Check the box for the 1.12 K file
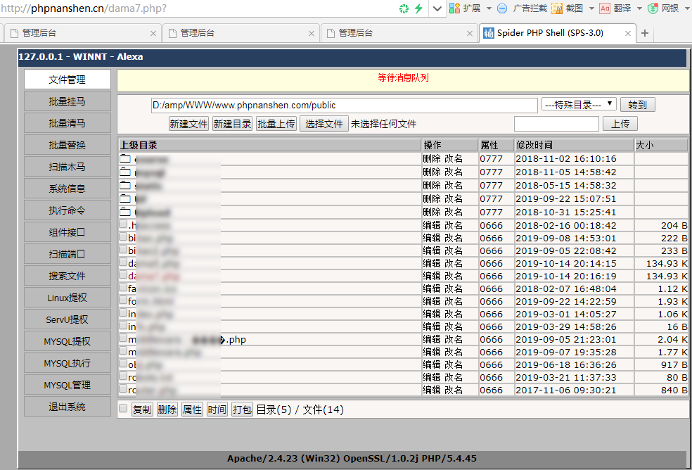 (123, 288)
